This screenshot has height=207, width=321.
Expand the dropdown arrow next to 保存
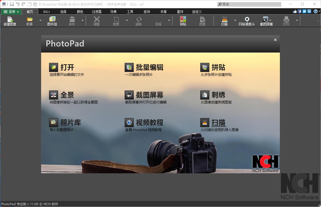click(x=83, y=20)
